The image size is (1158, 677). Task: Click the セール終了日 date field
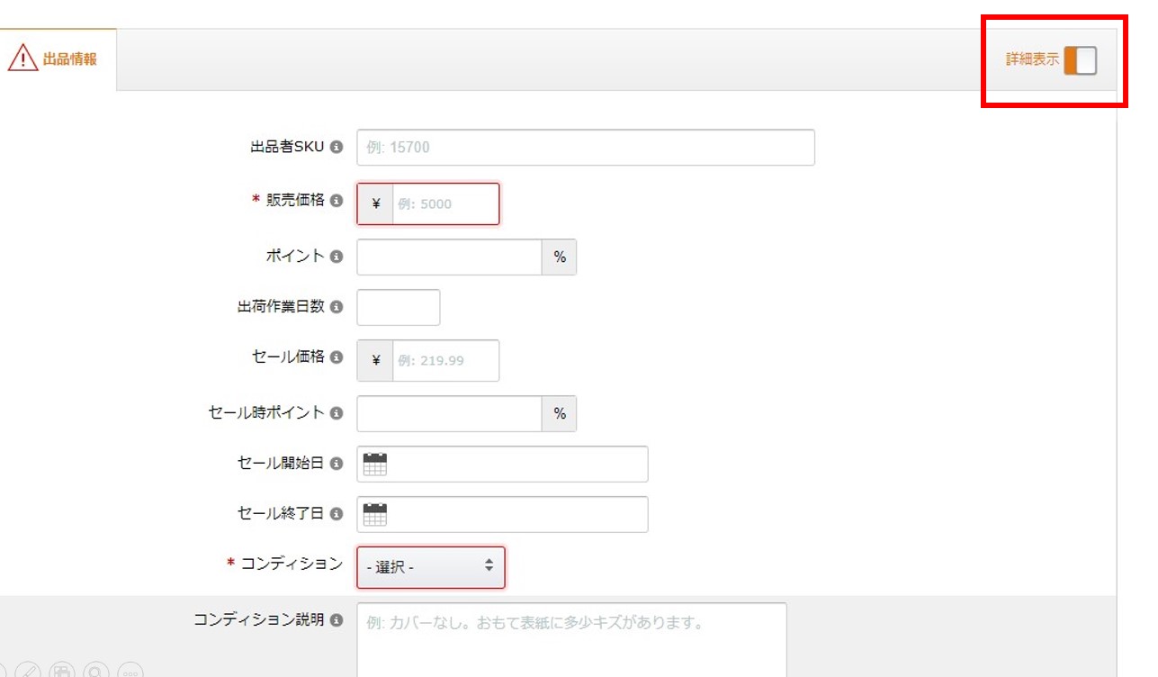click(502, 514)
